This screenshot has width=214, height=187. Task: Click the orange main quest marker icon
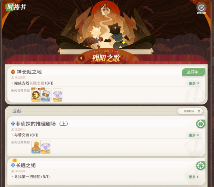(x=13, y=72)
